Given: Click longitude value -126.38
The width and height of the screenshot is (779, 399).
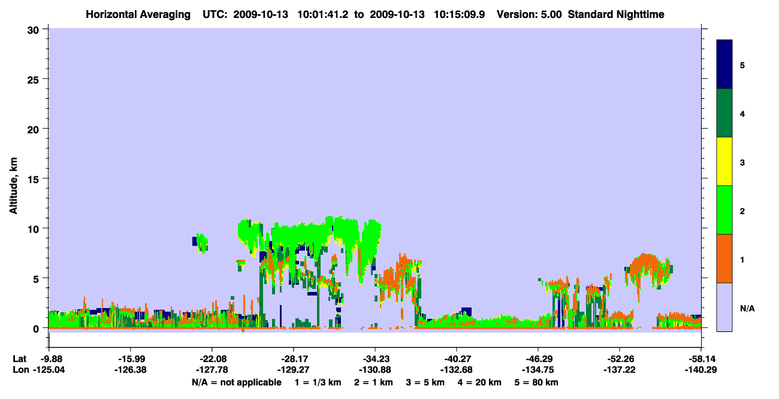Looking at the screenshot, I should pyautogui.click(x=130, y=370).
